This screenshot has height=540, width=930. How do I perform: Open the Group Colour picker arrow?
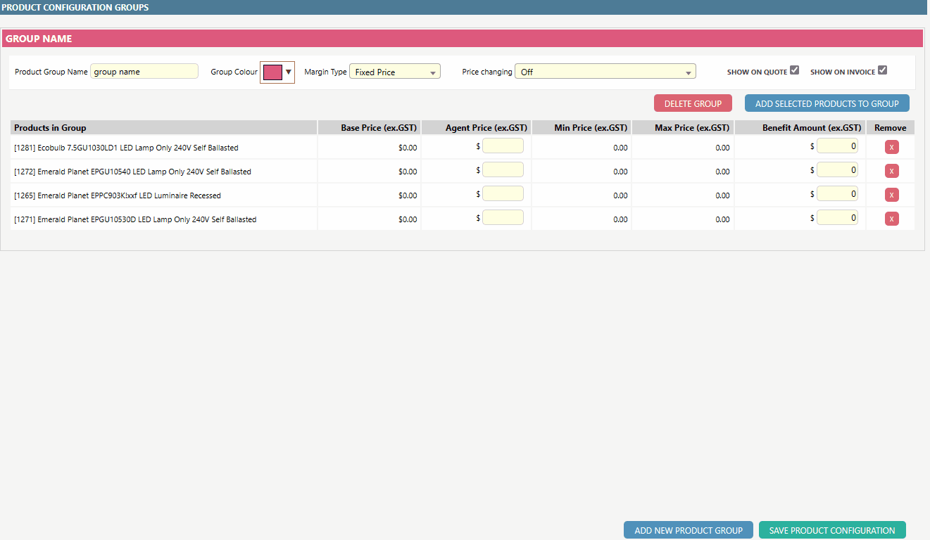(288, 72)
